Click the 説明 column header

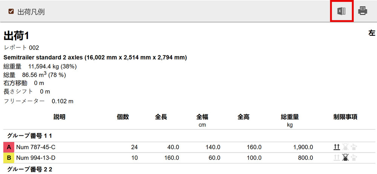(x=59, y=117)
